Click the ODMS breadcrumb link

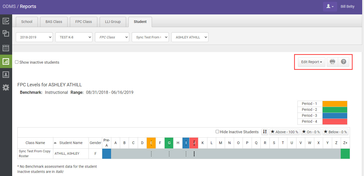click(x=9, y=6)
